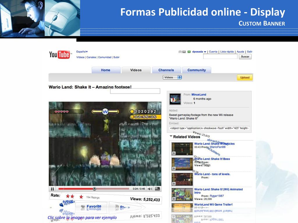Viewport: 298px width, 223px height.
Task: Click the 194 Ratings label
Action: [x=93, y=197]
